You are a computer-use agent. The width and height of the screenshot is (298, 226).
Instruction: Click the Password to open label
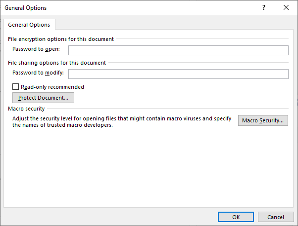(x=36, y=49)
